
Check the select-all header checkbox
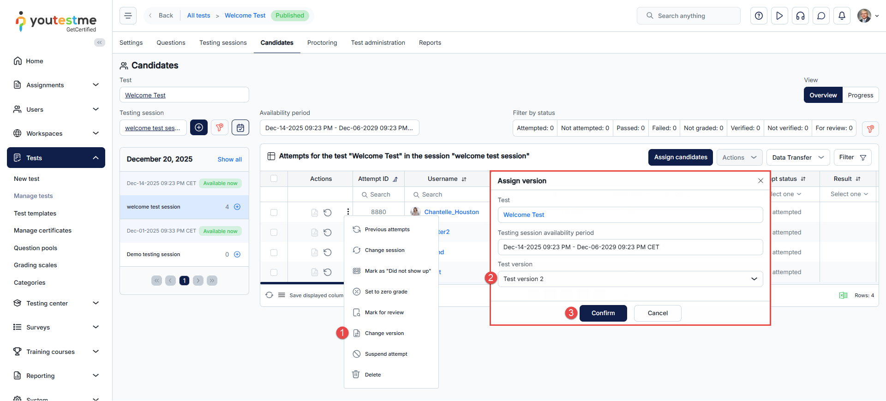tap(274, 179)
